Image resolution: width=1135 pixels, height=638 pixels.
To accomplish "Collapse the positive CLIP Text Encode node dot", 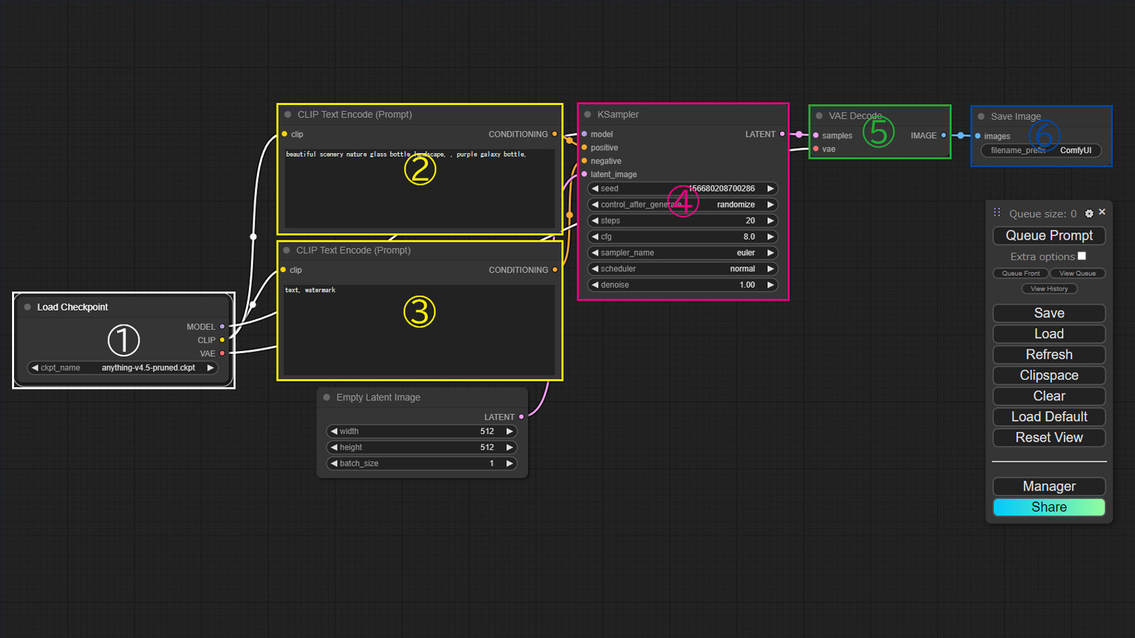I will tap(288, 114).
